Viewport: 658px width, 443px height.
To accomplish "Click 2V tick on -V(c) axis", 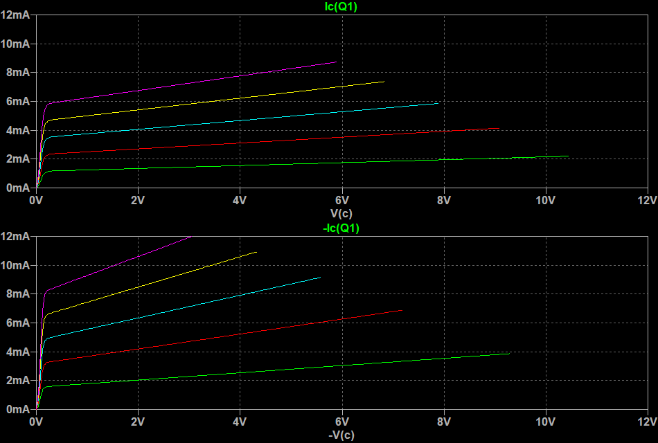I will tap(138, 422).
